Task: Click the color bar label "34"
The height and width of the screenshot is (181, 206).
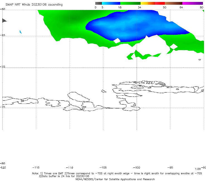Action: pyautogui.click(x=139, y=7)
